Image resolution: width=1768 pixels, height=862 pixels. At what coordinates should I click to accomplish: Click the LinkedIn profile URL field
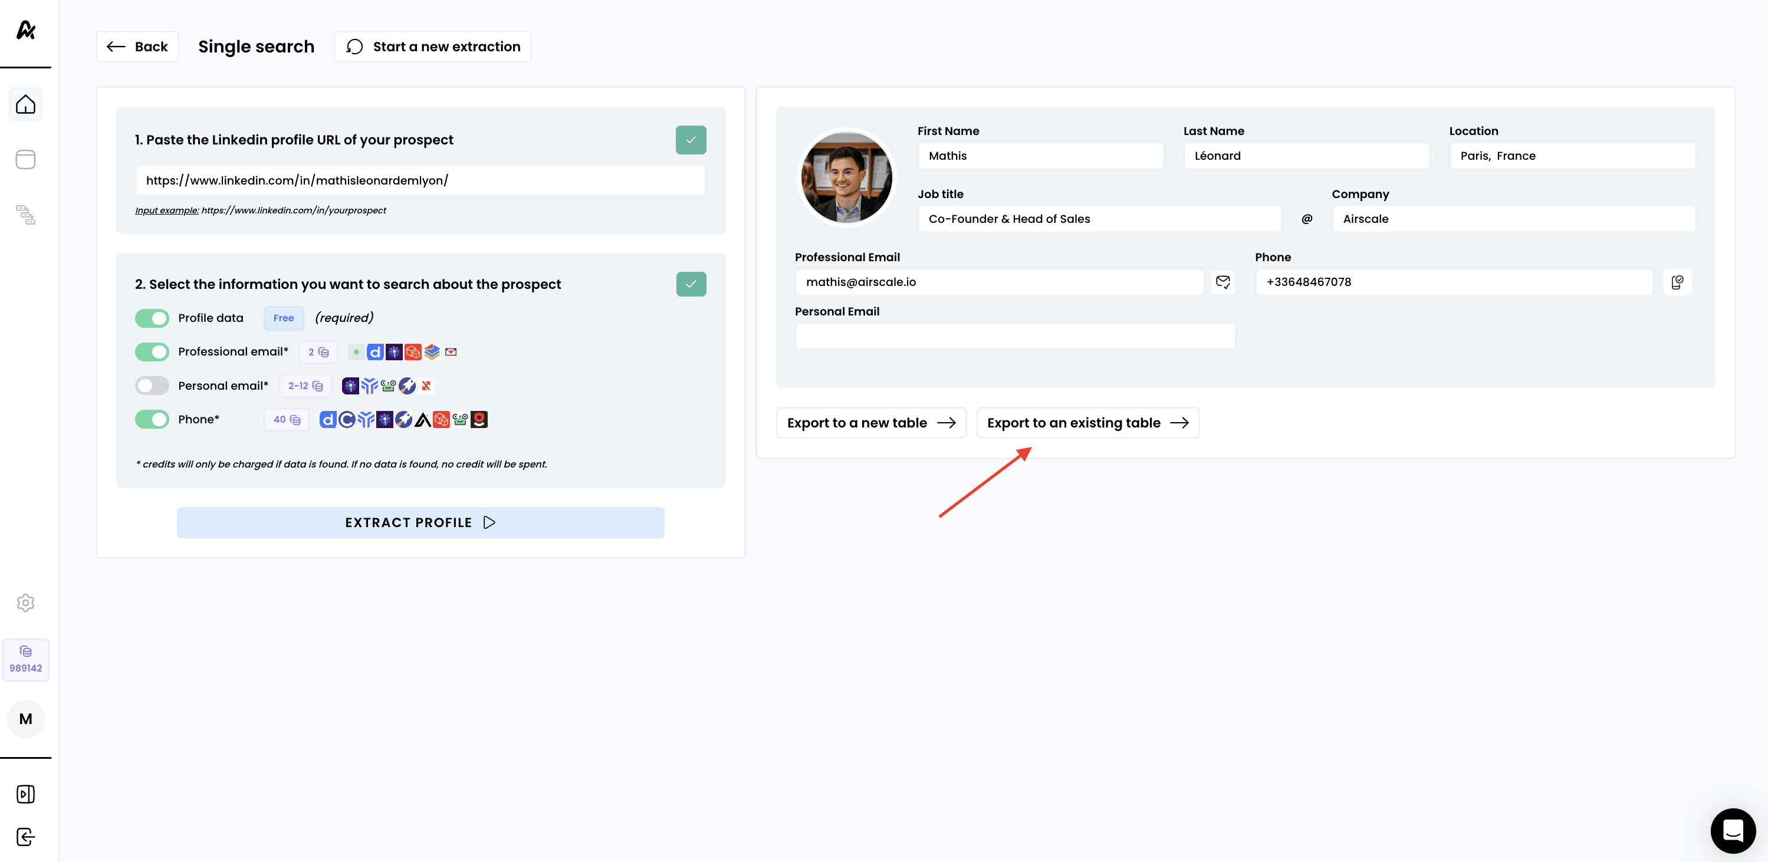click(x=420, y=180)
